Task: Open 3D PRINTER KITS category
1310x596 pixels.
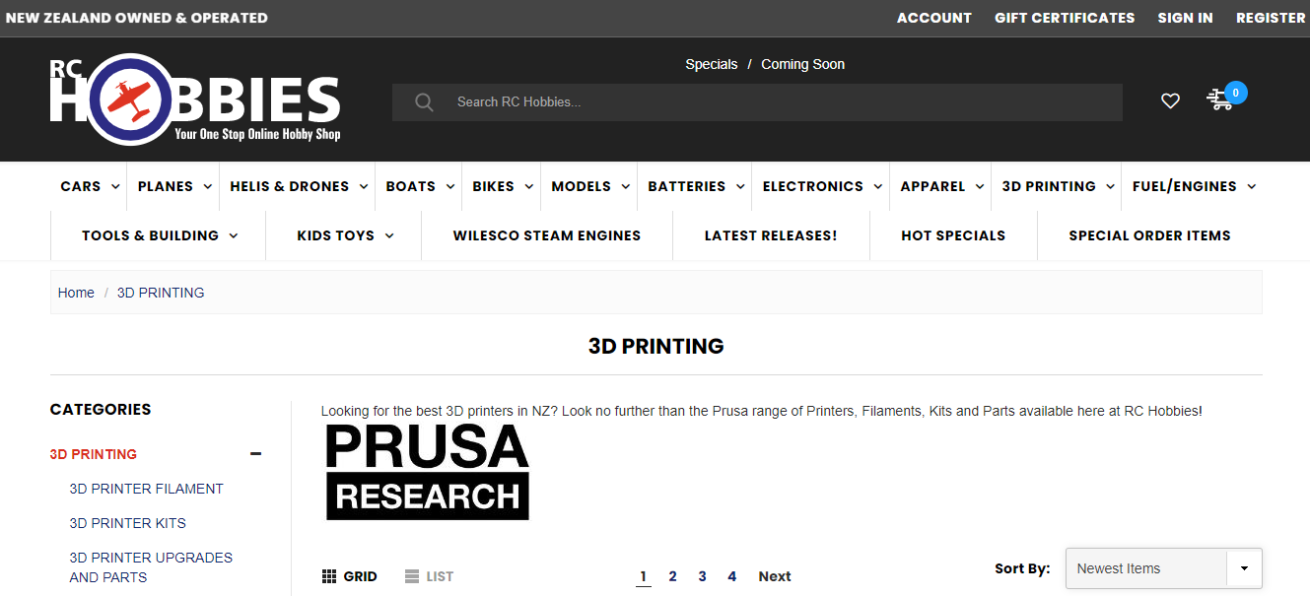Action: pyautogui.click(x=128, y=523)
